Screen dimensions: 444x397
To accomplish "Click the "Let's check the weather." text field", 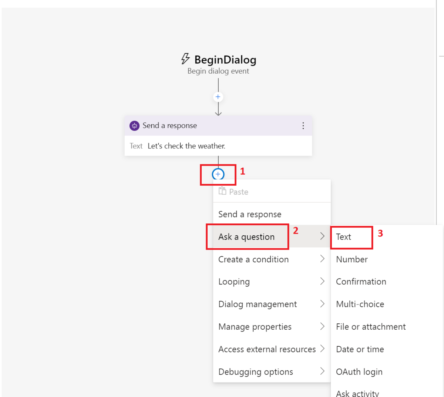I will coord(186,146).
